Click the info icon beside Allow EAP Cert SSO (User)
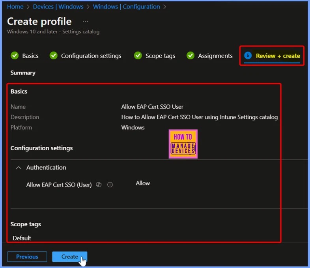 point(110,185)
